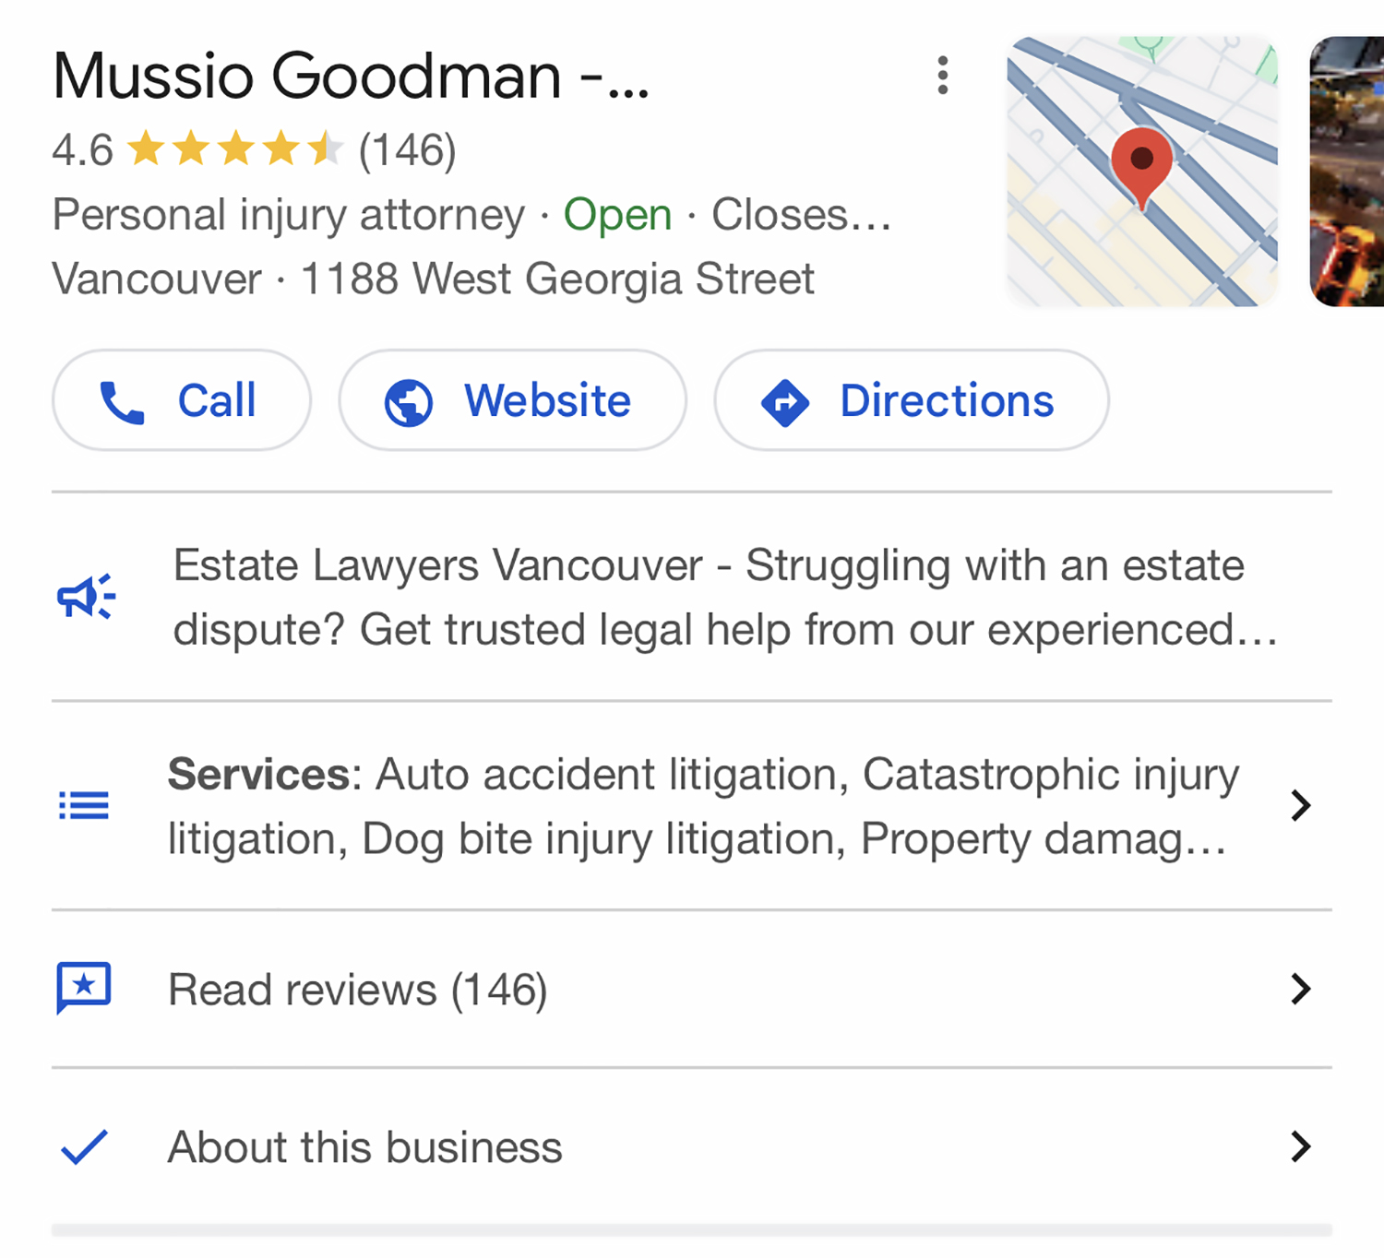Image resolution: width=1384 pixels, height=1258 pixels.
Task: Click the Read reviews (146) link
Action: click(x=357, y=989)
